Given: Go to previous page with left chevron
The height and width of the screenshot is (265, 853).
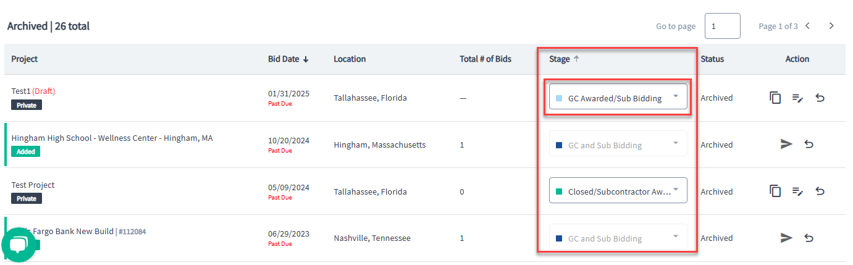Looking at the screenshot, I should point(807,26).
